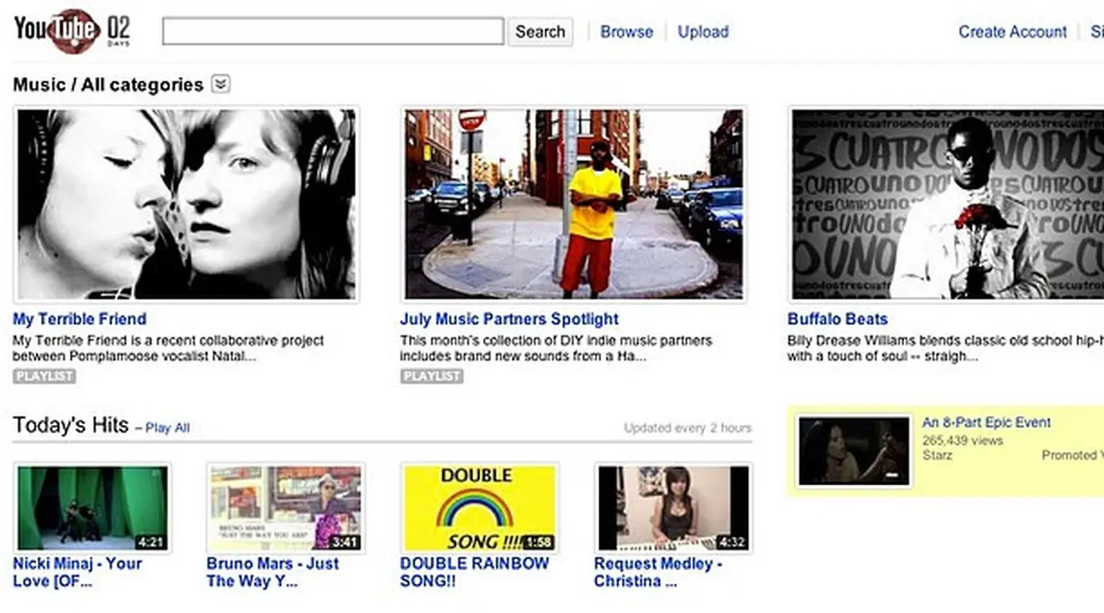The height and width of the screenshot is (613, 1104).
Task: Open the Buffalo Beats featured thumbnail
Action: click(947, 203)
